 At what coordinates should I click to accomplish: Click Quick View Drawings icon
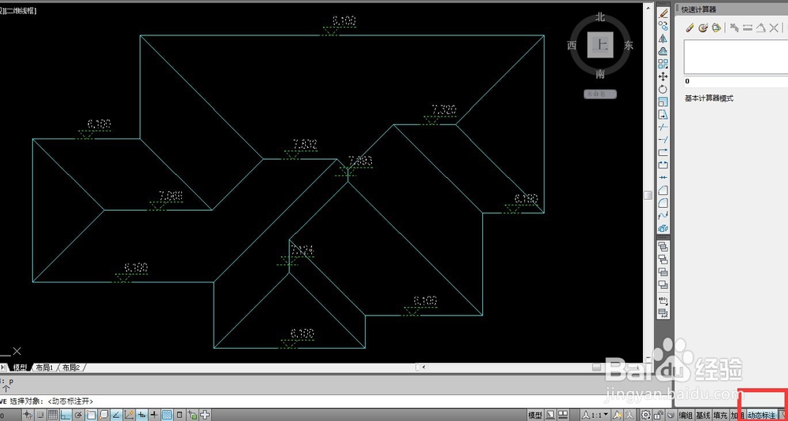coord(563,415)
